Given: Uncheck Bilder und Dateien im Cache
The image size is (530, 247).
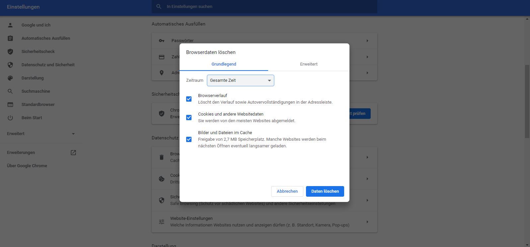Looking at the screenshot, I should click(x=189, y=139).
